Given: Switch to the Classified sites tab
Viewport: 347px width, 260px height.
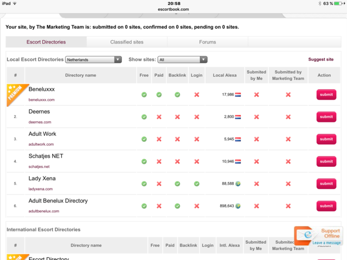Looking at the screenshot, I should [x=127, y=42].
